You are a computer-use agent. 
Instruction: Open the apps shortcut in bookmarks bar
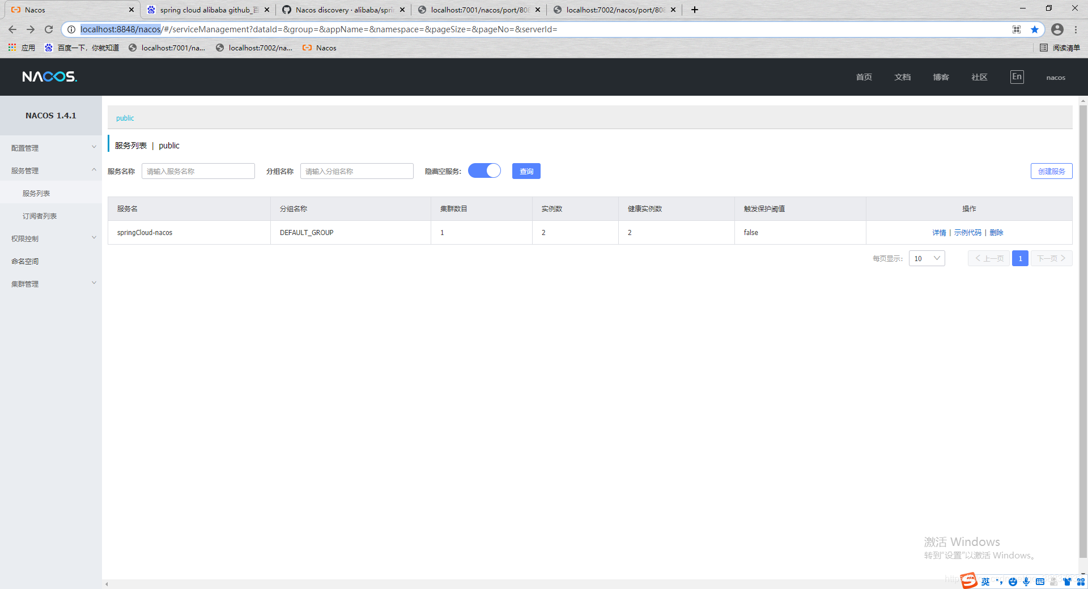click(22, 48)
